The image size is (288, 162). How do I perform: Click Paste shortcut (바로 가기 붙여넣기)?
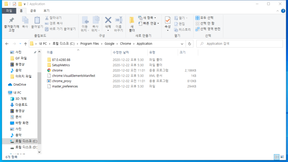[60, 29]
